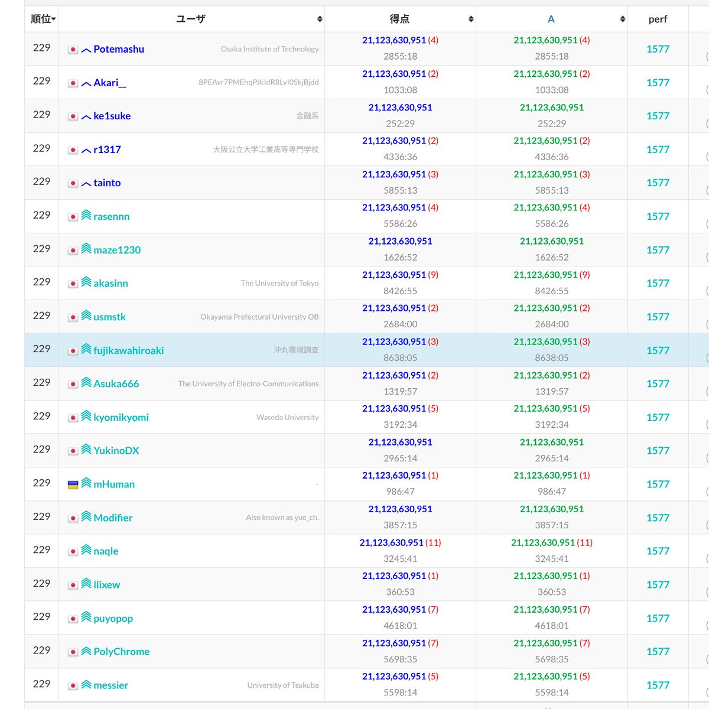
Task: Open r1317 user profile
Action: point(107,149)
